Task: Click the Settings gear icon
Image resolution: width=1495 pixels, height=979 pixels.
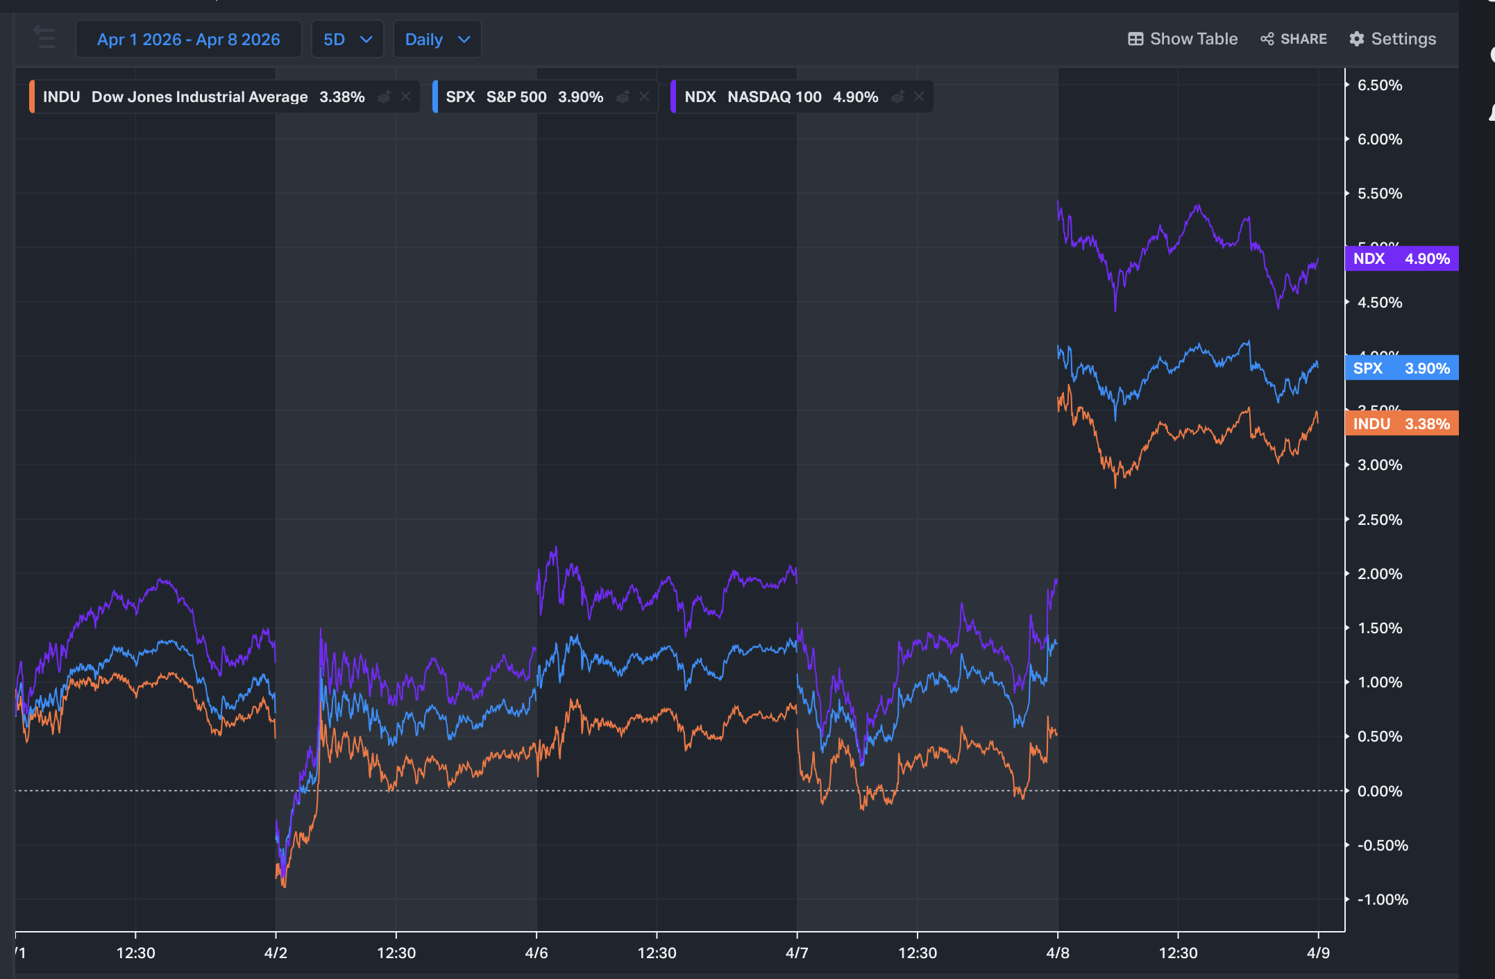Action: [x=1357, y=39]
